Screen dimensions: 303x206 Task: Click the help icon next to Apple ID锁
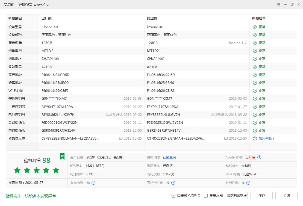[259, 157]
